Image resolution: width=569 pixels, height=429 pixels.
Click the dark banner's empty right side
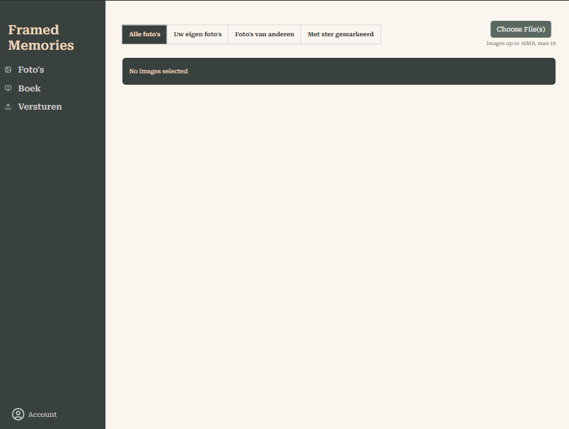(437, 71)
